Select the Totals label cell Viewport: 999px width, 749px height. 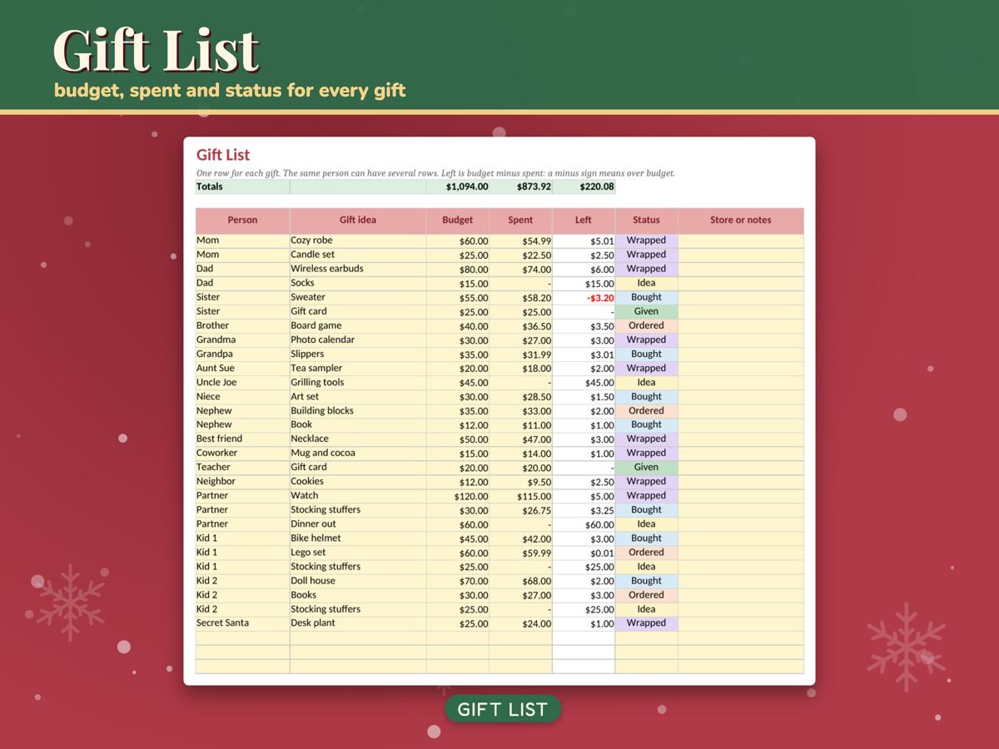tap(242, 186)
